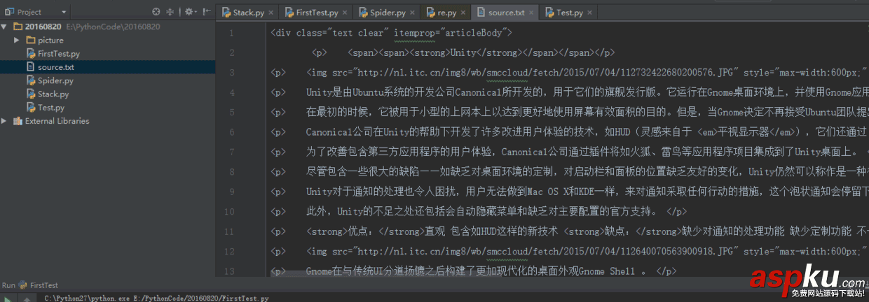Click the Scroll from Source target icon
Image resolution: width=869 pixels, height=302 pixels.
click(x=156, y=12)
